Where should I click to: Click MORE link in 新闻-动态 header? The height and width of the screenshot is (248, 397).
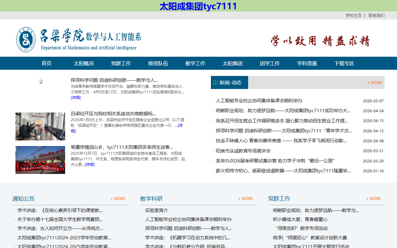375,83
